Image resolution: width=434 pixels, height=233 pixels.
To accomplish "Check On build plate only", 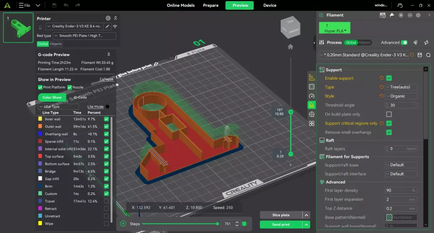I will pos(389,114).
